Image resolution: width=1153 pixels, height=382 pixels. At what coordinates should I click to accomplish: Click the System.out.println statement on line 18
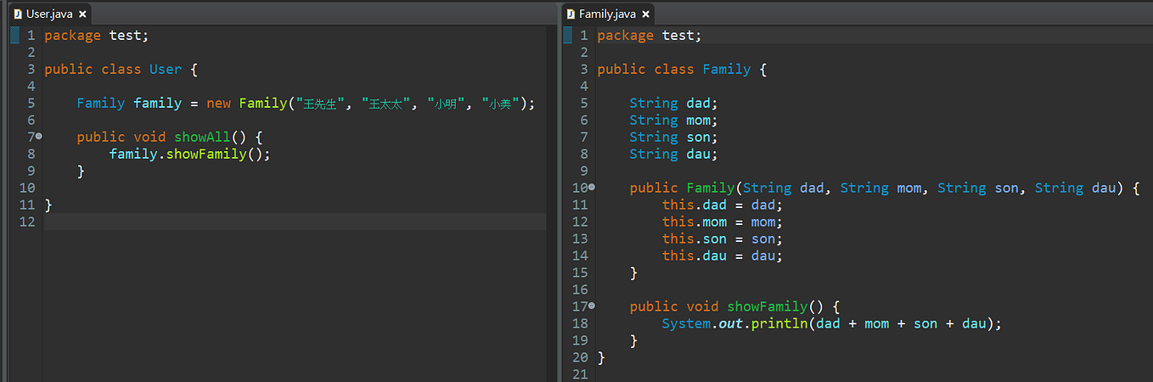pyautogui.click(x=832, y=323)
